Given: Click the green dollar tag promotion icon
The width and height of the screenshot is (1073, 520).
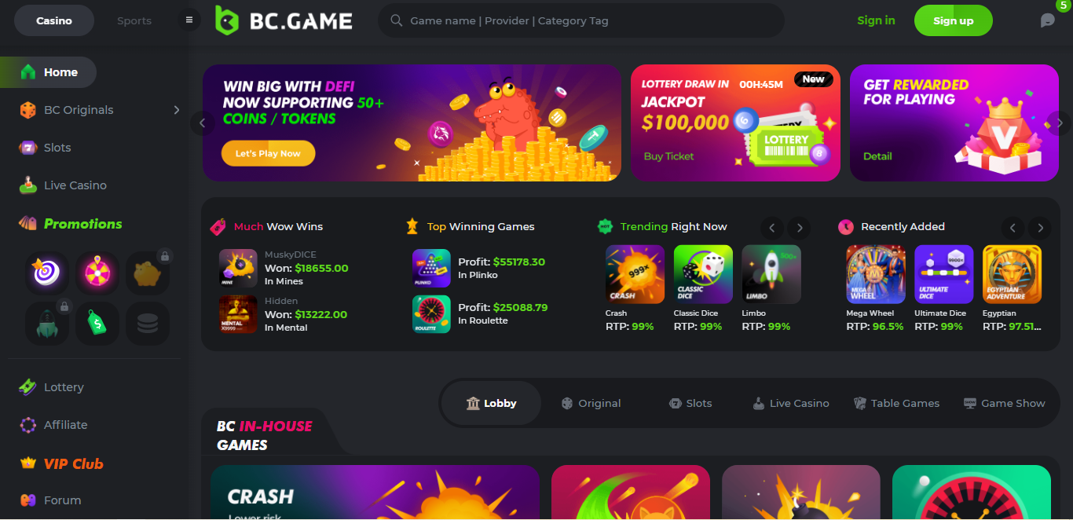Looking at the screenshot, I should pos(97,324).
